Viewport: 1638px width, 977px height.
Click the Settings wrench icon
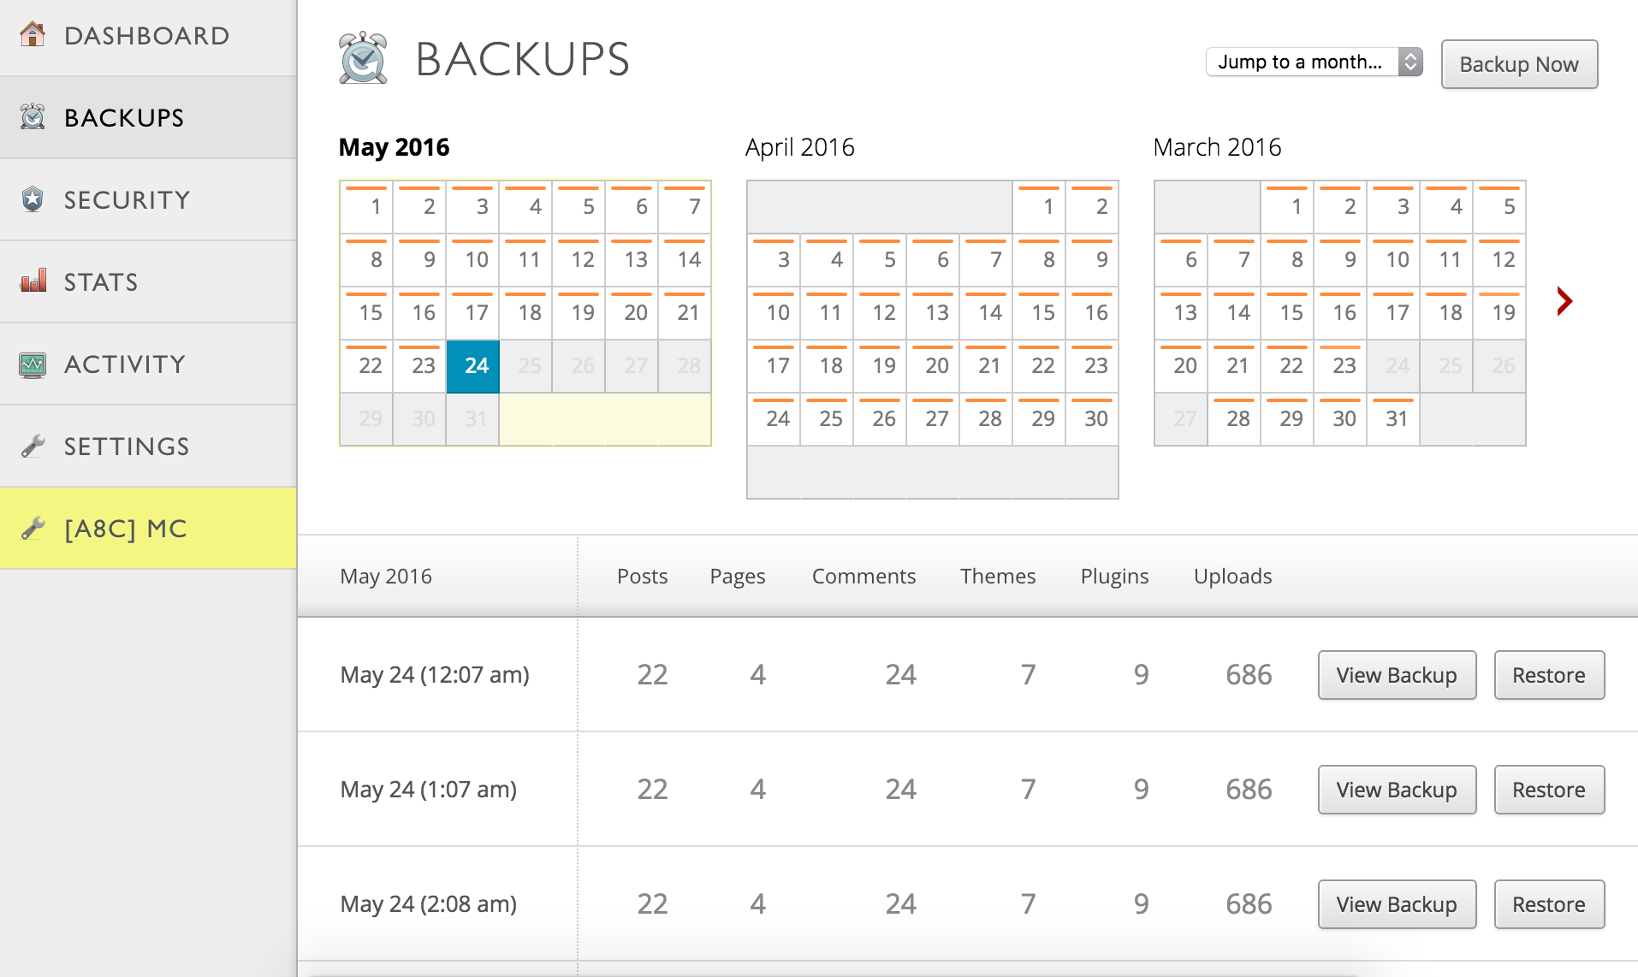33,446
